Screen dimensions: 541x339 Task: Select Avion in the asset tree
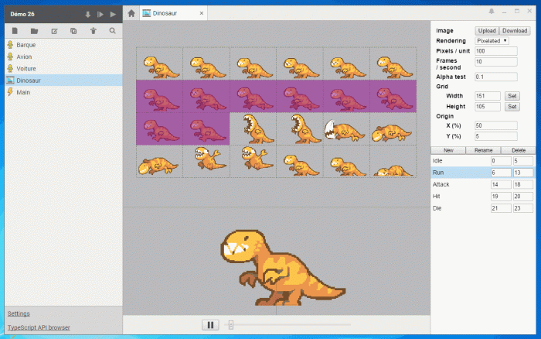[63, 56]
